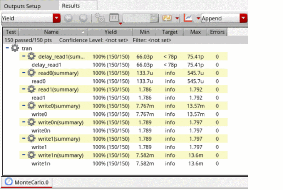Select the read1 result row
The width and height of the screenshot is (283, 190).
pyautogui.click(x=38, y=98)
